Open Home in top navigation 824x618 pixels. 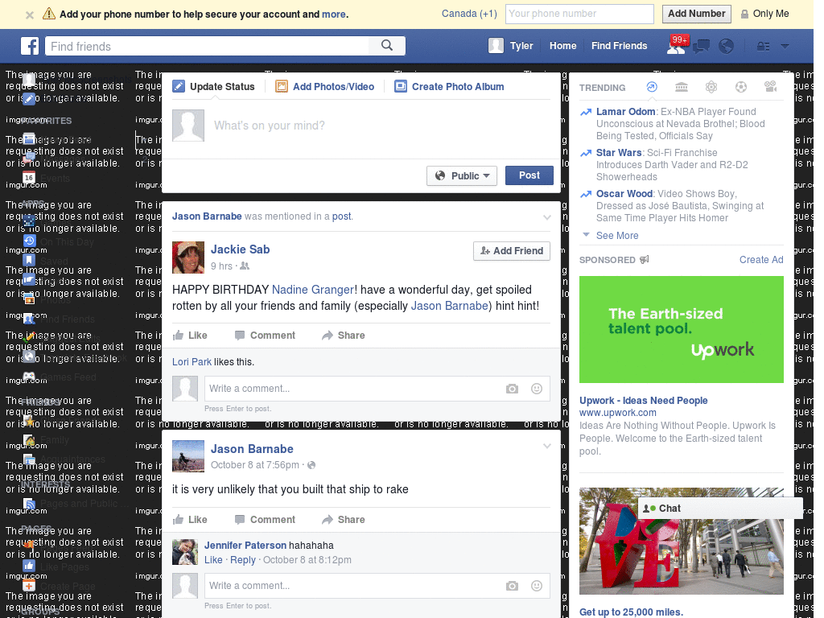[x=562, y=46]
